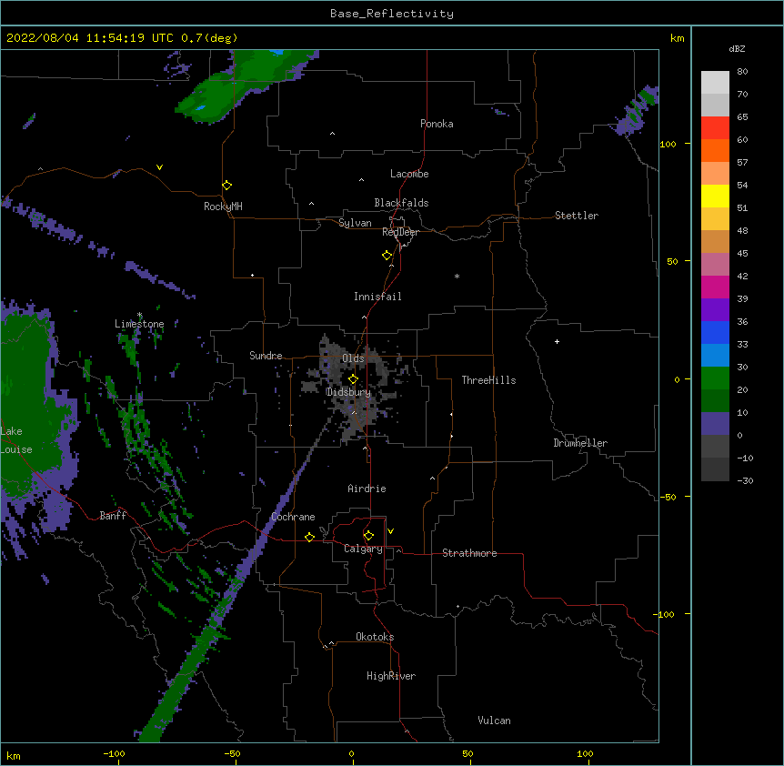The image size is (784, 766).
Task: Click the Olds city label
Action: (x=353, y=358)
